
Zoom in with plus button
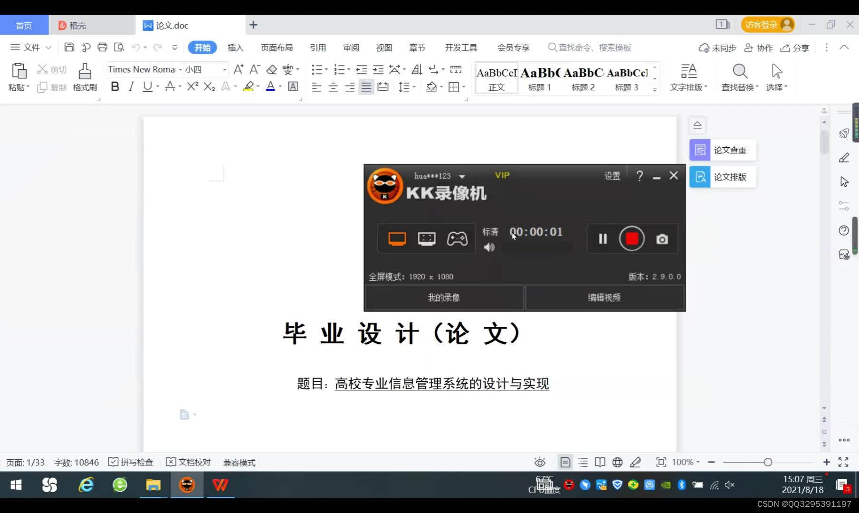[x=827, y=462]
